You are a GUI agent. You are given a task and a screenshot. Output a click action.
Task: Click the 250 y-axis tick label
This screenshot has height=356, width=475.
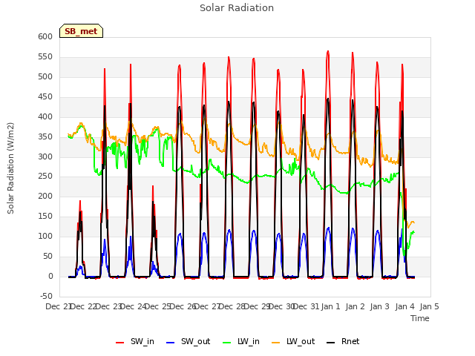pos(45,177)
